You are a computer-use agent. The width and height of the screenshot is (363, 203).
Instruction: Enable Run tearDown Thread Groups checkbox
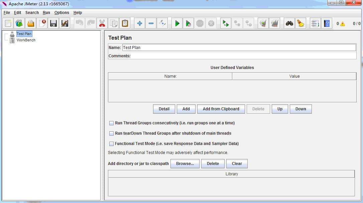(111, 133)
